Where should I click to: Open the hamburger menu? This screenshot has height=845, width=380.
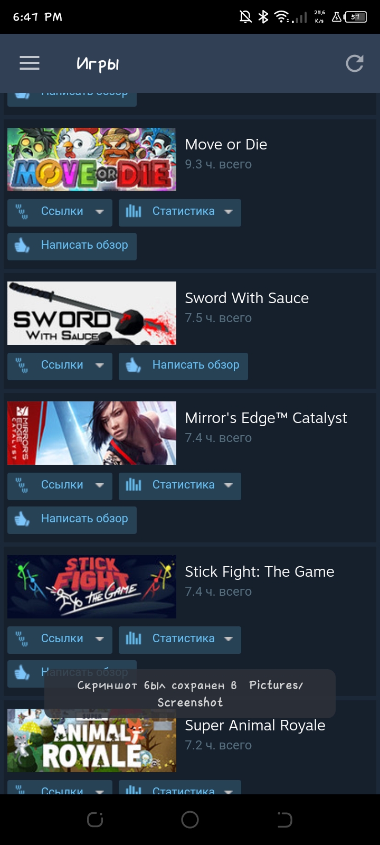click(30, 63)
